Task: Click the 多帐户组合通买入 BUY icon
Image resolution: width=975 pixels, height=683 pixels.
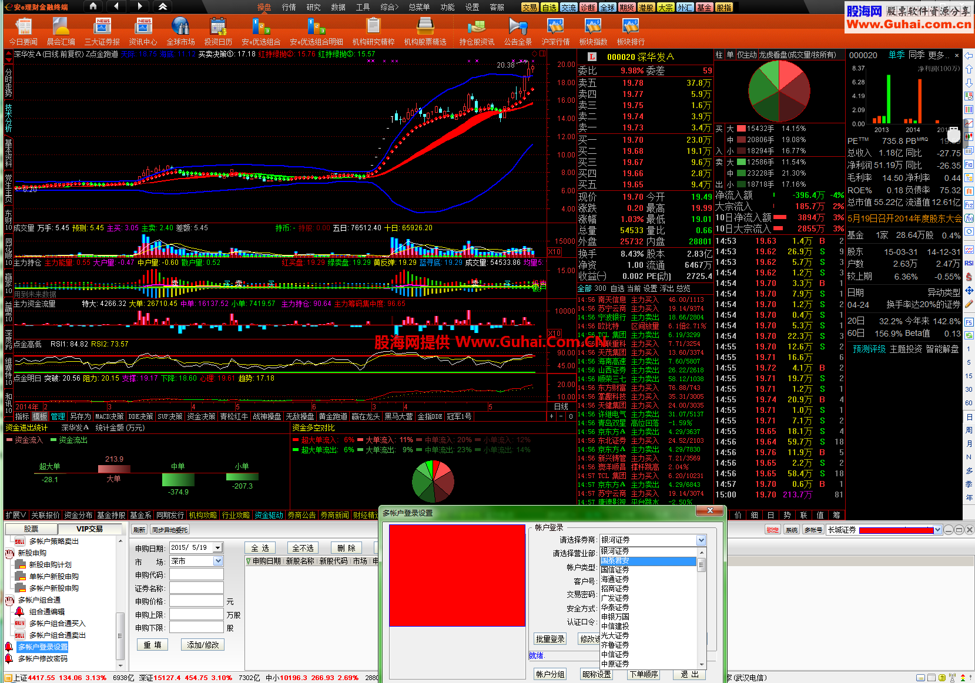Action: tap(19, 623)
